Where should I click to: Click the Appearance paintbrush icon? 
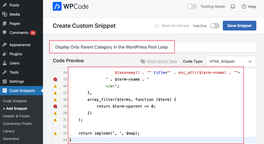[x=5, y=45]
